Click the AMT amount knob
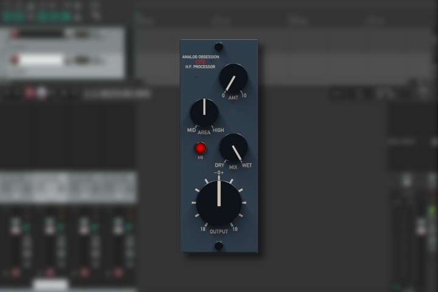The width and height of the screenshot is (438, 292). pyautogui.click(x=233, y=78)
